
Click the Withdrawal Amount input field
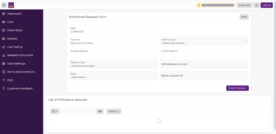(204, 64)
